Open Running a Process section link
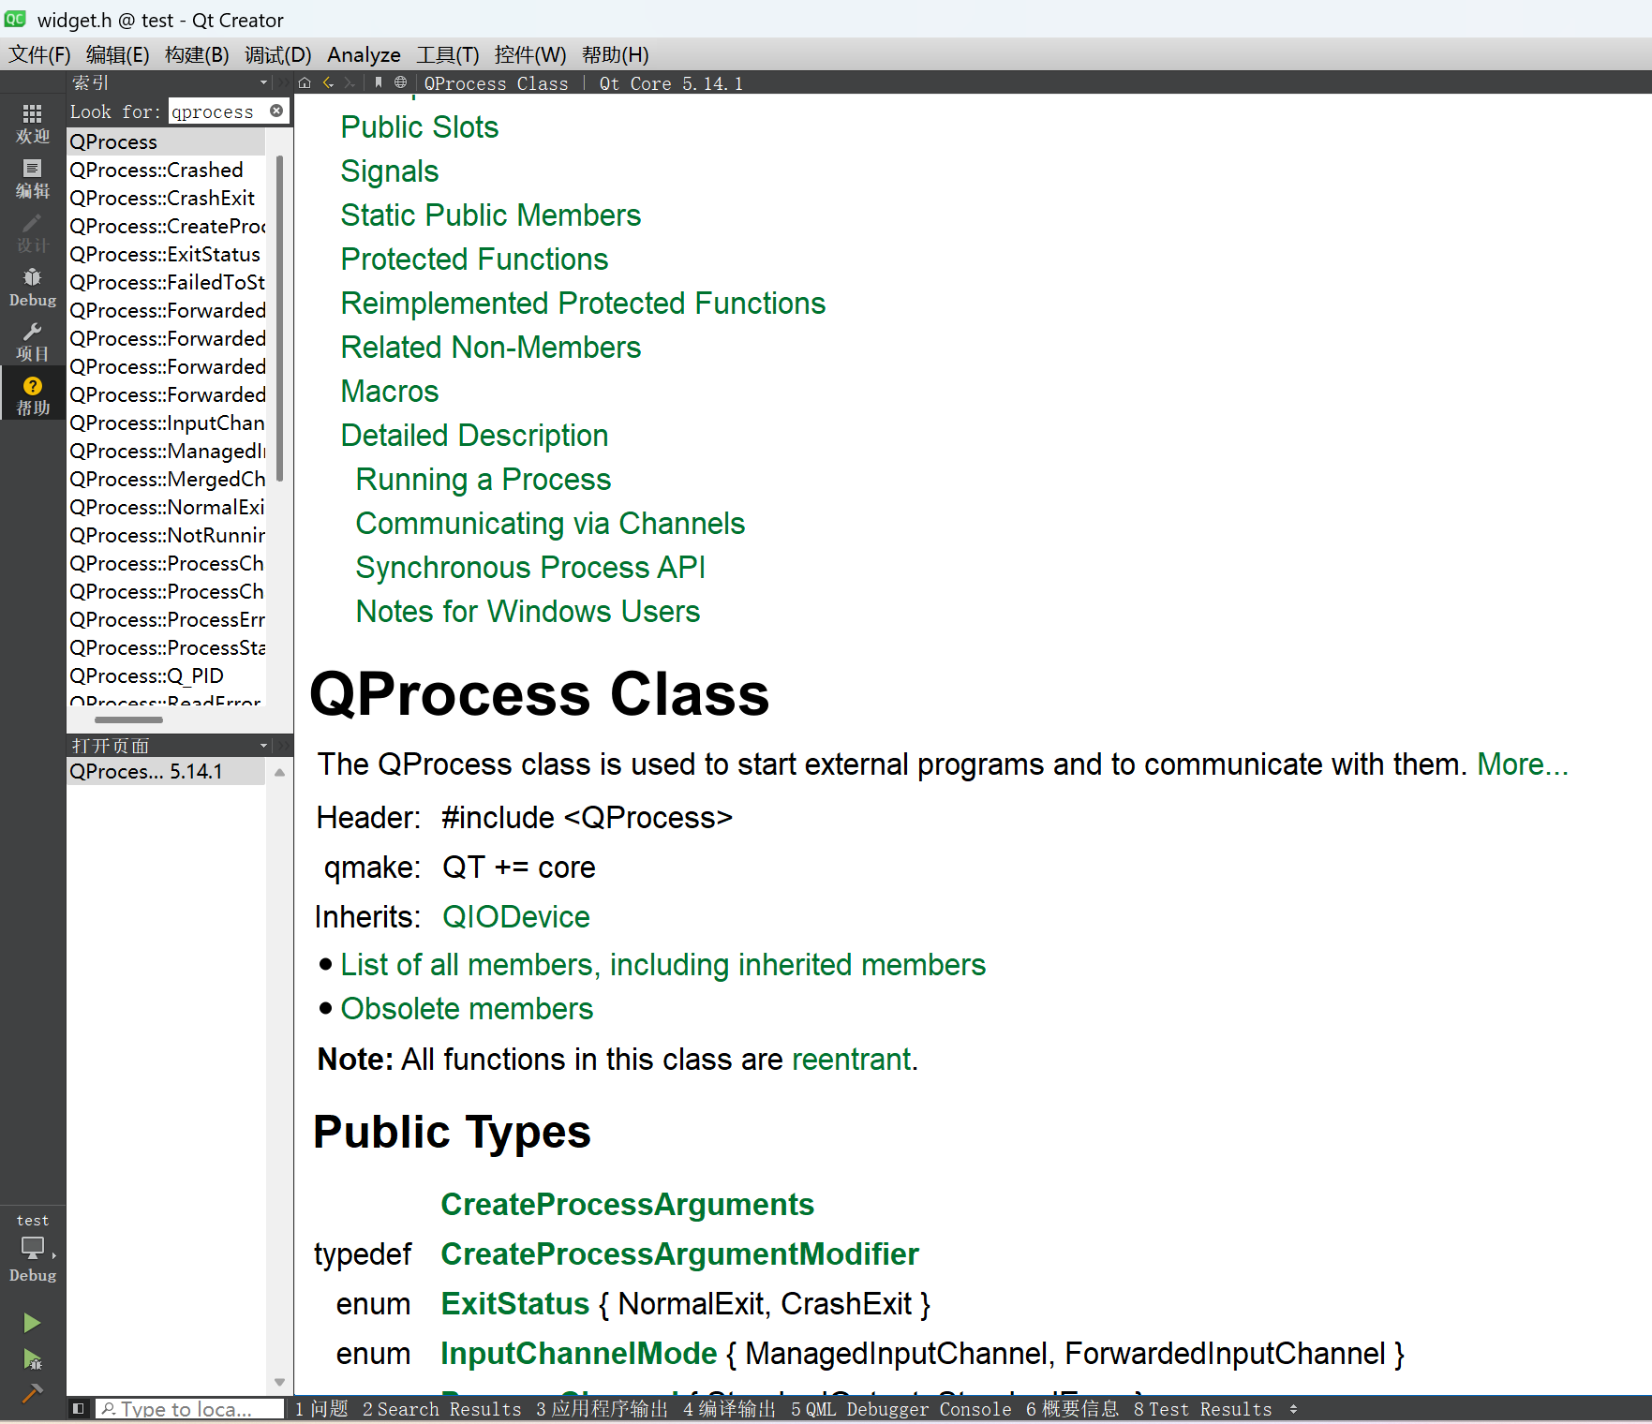The height and width of the screenshot is (1424, 1652). coord(484,480)
